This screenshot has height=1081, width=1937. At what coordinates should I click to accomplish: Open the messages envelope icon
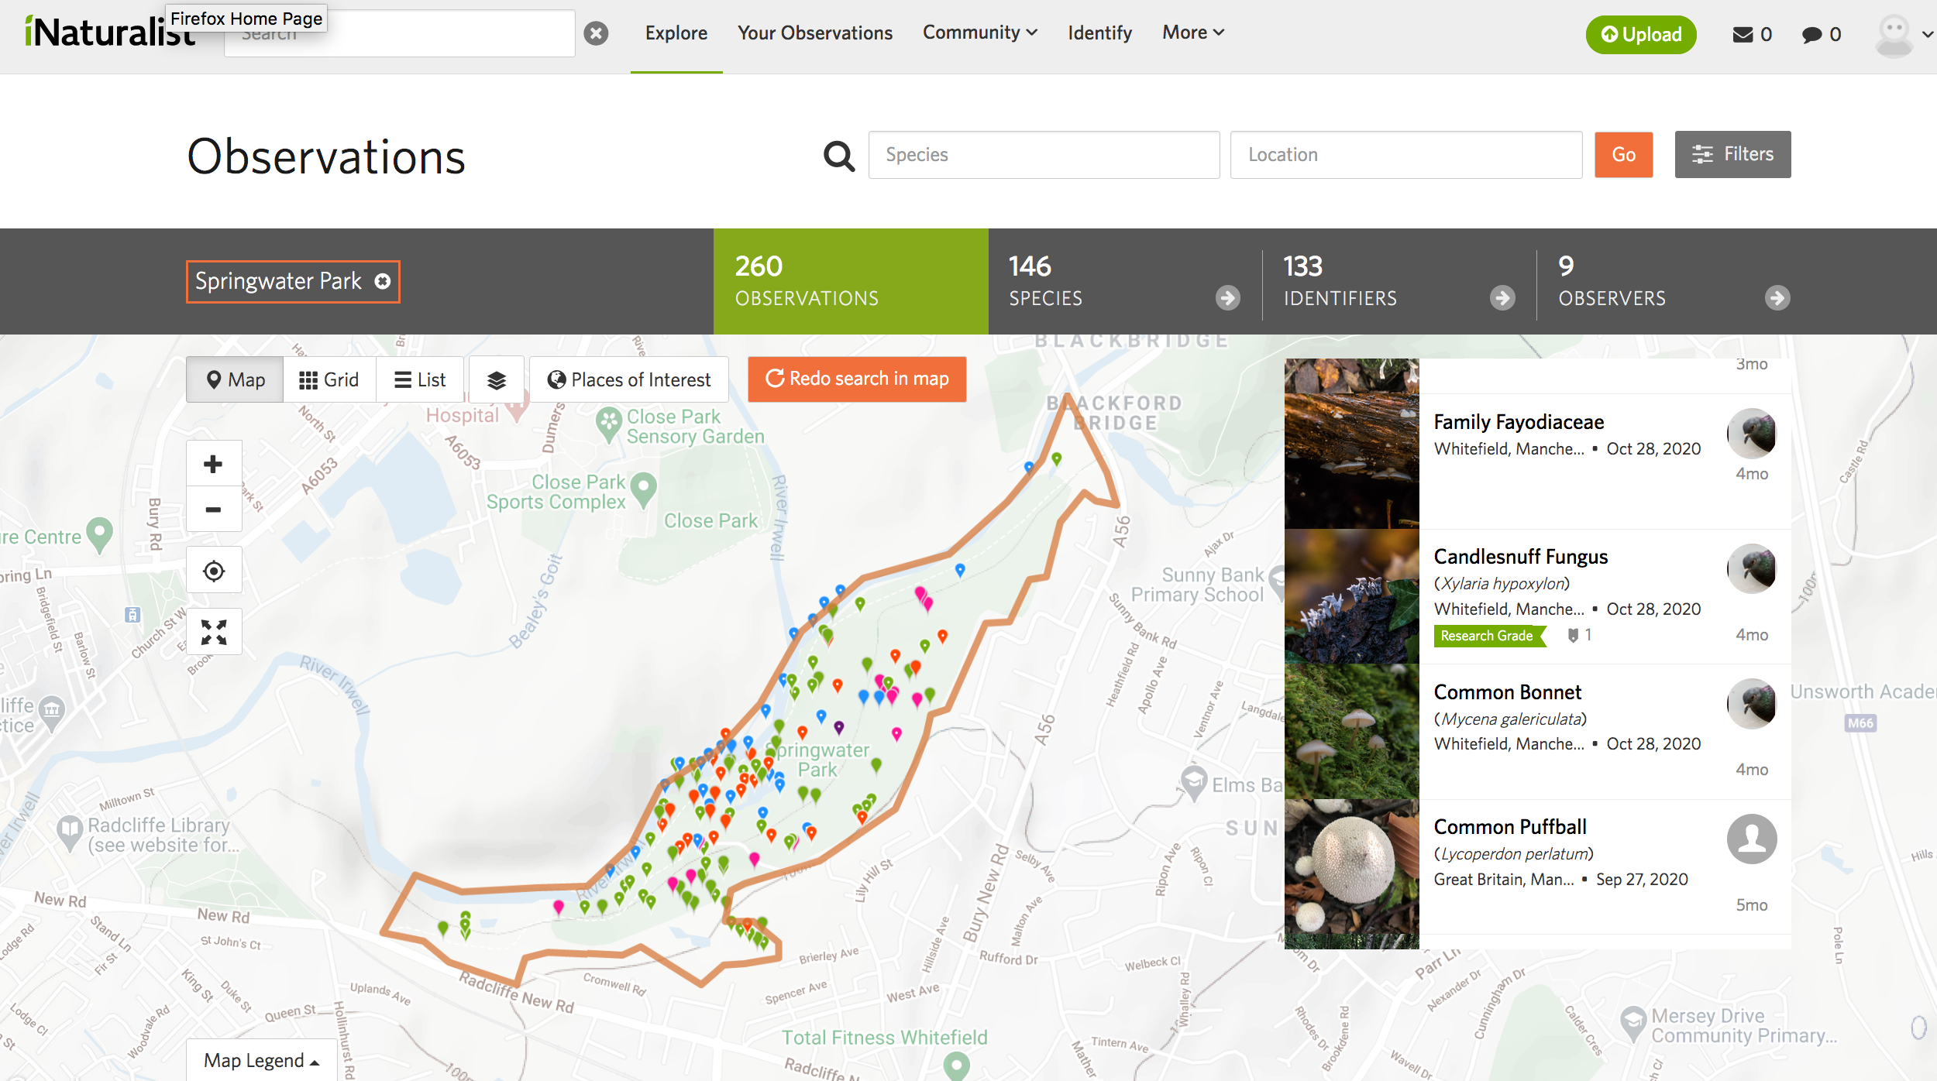point(1743,35)
